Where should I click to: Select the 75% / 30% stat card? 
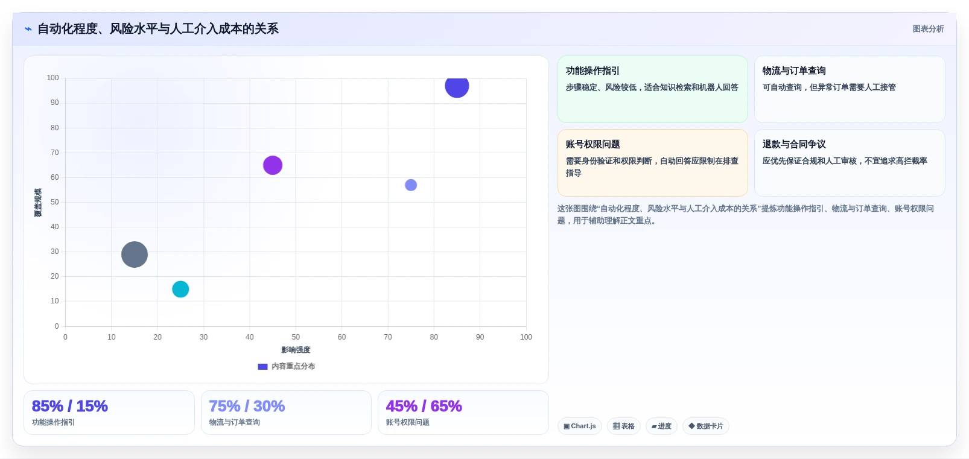pos(286,413)
